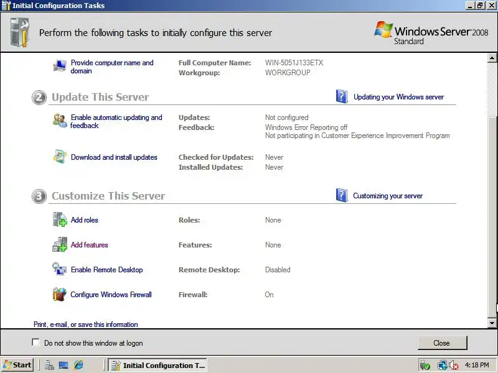
Task: Click the Add features link
Action: (89, 245)
